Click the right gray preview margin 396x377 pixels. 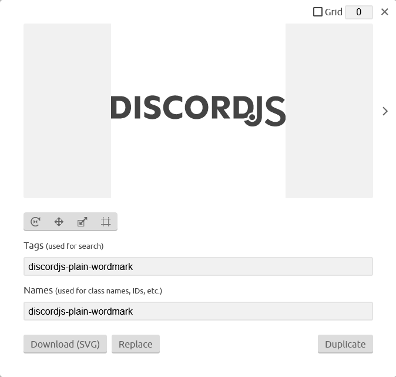pos(329,111)
